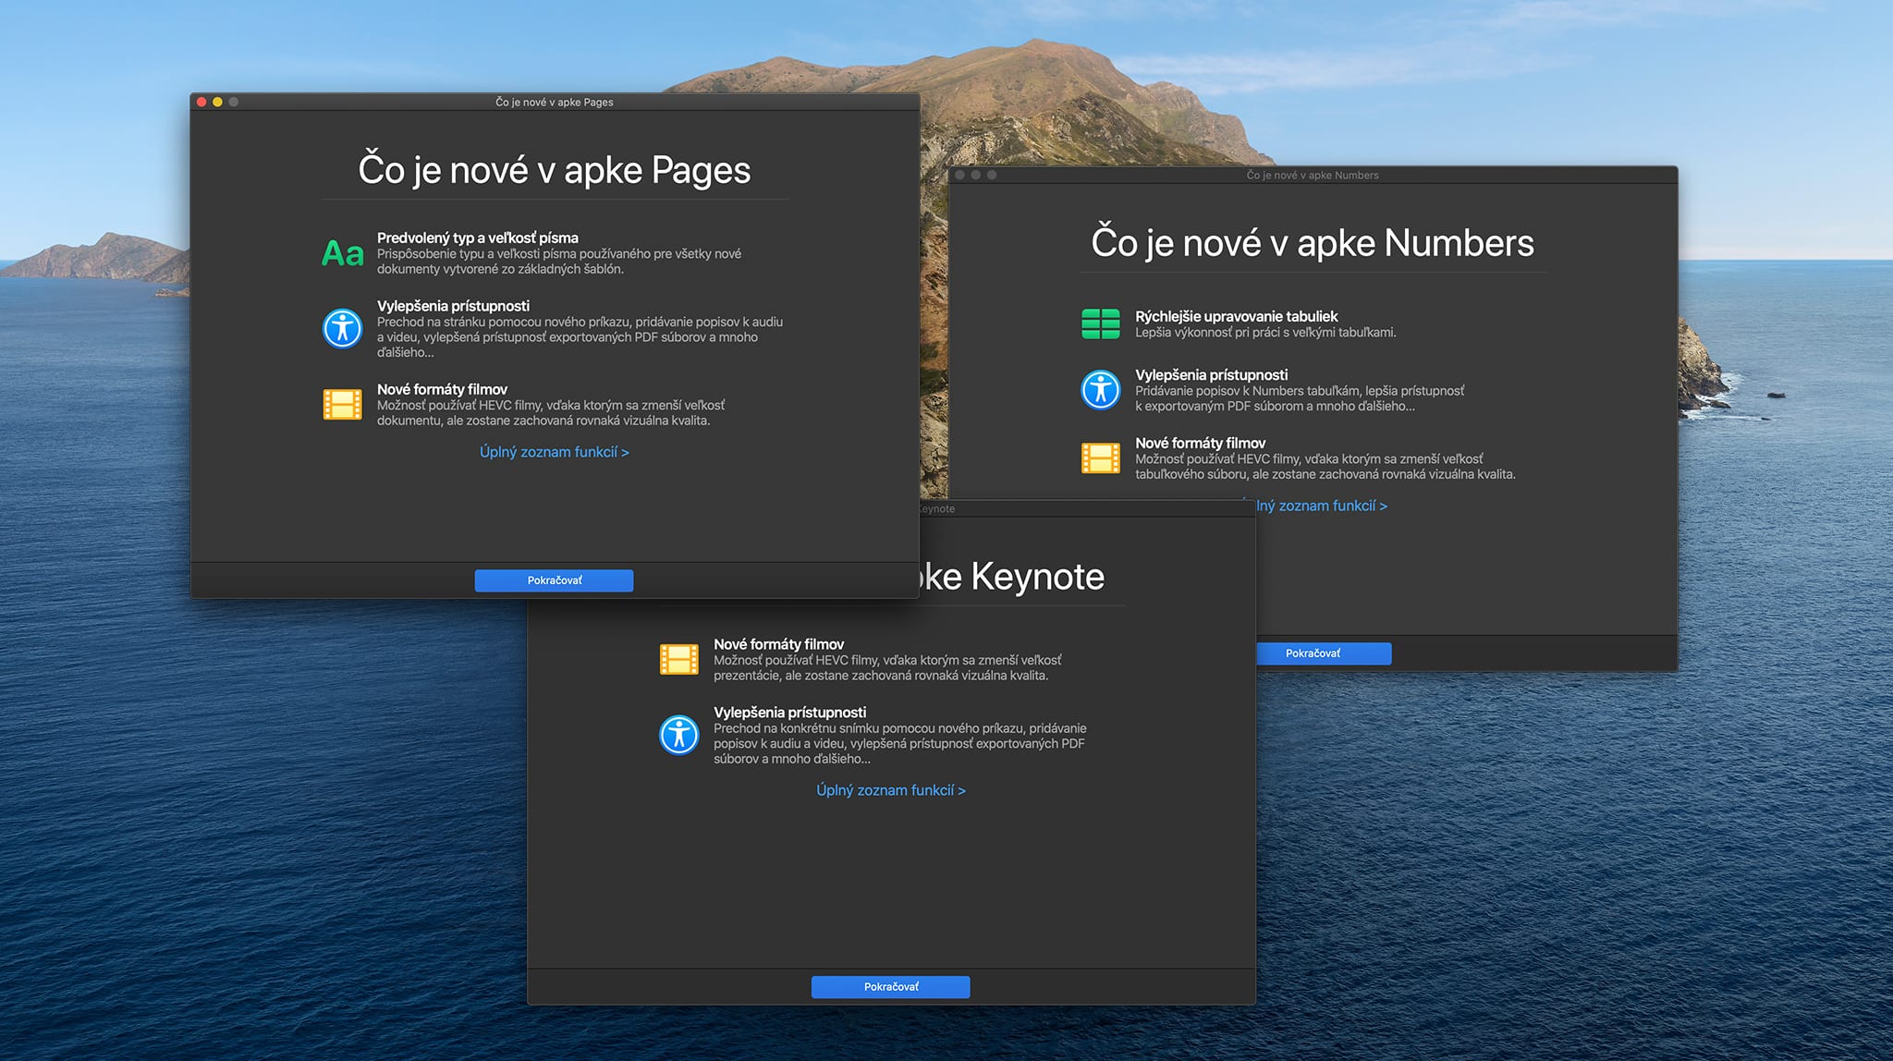
Task: Click 'Čo je nové v apke Pages' headline
Action: coord(555,170)
